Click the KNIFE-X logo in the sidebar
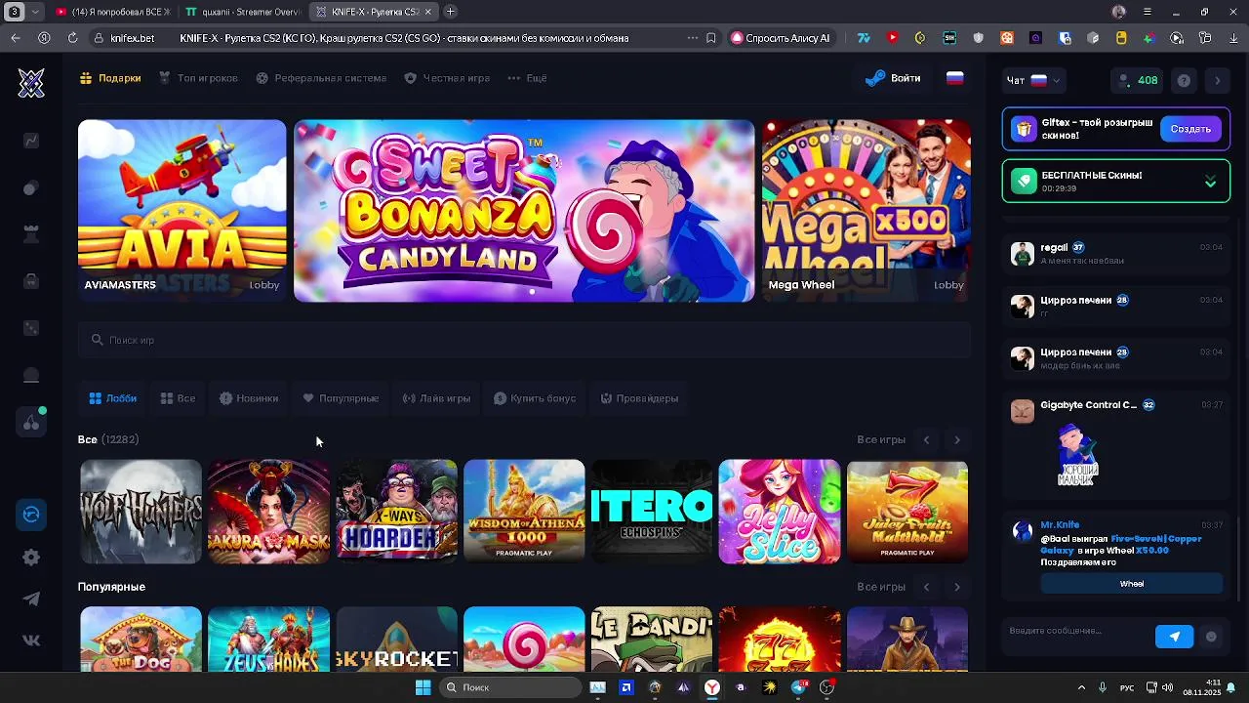The image size is (1249, 703). (x=31, y=83)
